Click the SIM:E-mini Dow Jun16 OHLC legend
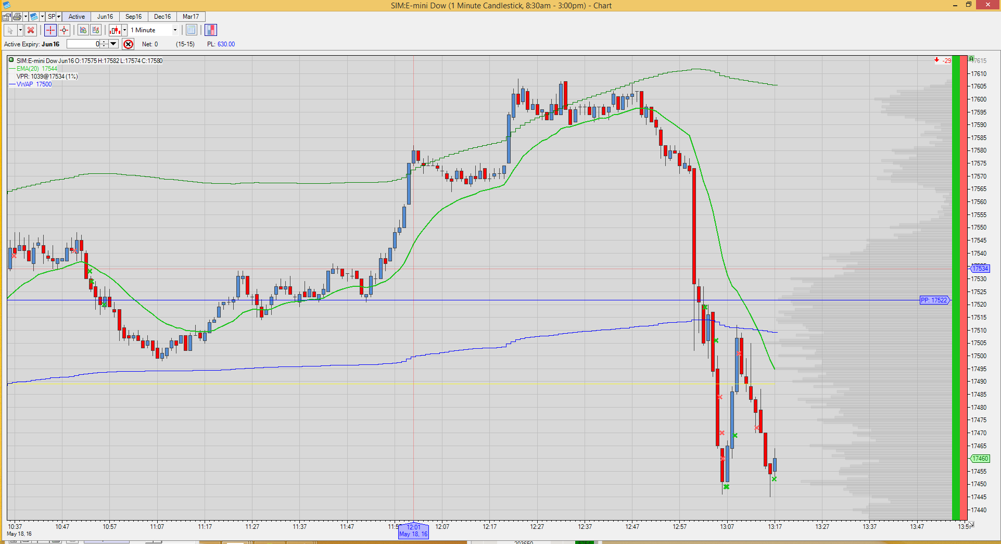1001x544 pixels. [90, 61]
